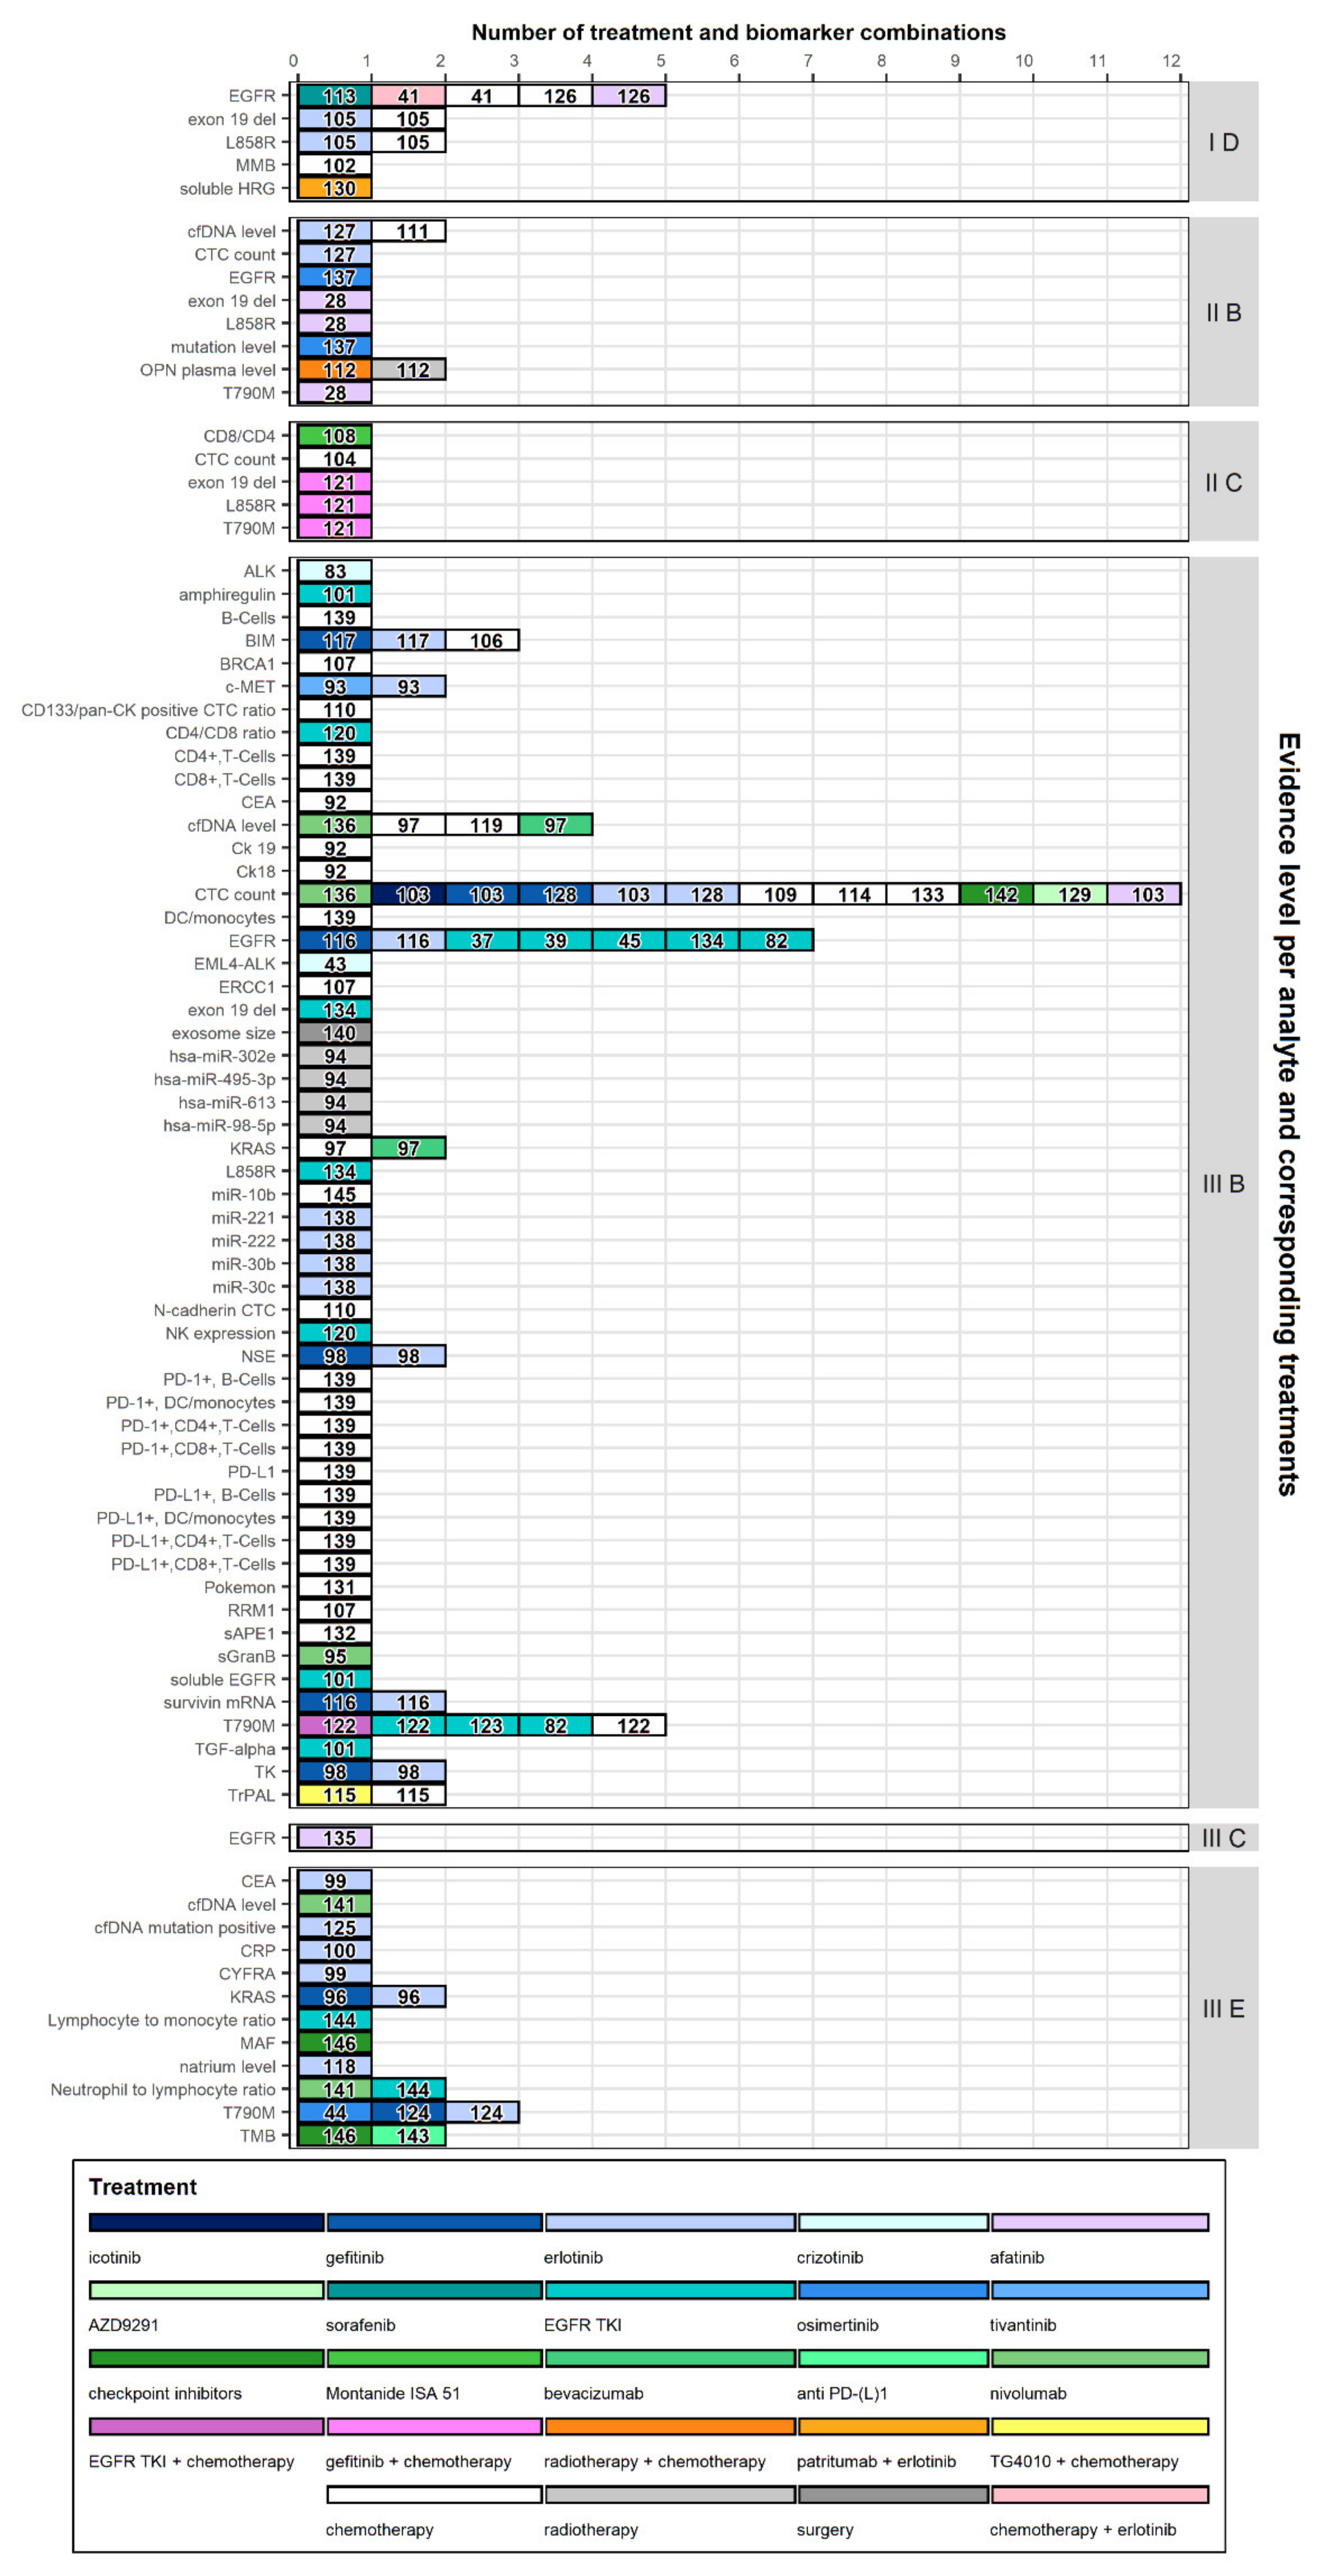Click the bevacizumab legend color swatch
Viewport: 1327px width, 2576px height.
point(670,2358)
